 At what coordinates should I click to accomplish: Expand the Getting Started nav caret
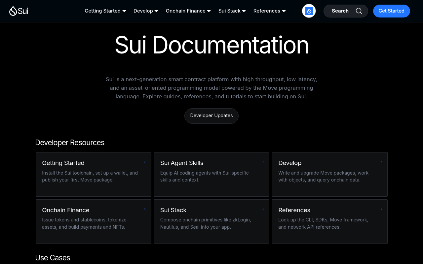124,11
